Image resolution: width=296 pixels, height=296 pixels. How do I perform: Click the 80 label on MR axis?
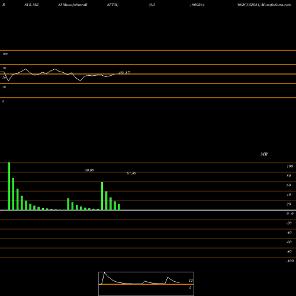[x=289, y=176]
